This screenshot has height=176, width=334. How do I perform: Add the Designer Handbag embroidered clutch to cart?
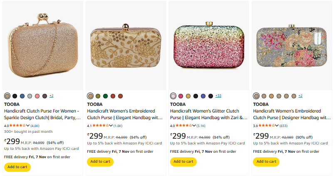pyautogui.click(x=266, y=161)
